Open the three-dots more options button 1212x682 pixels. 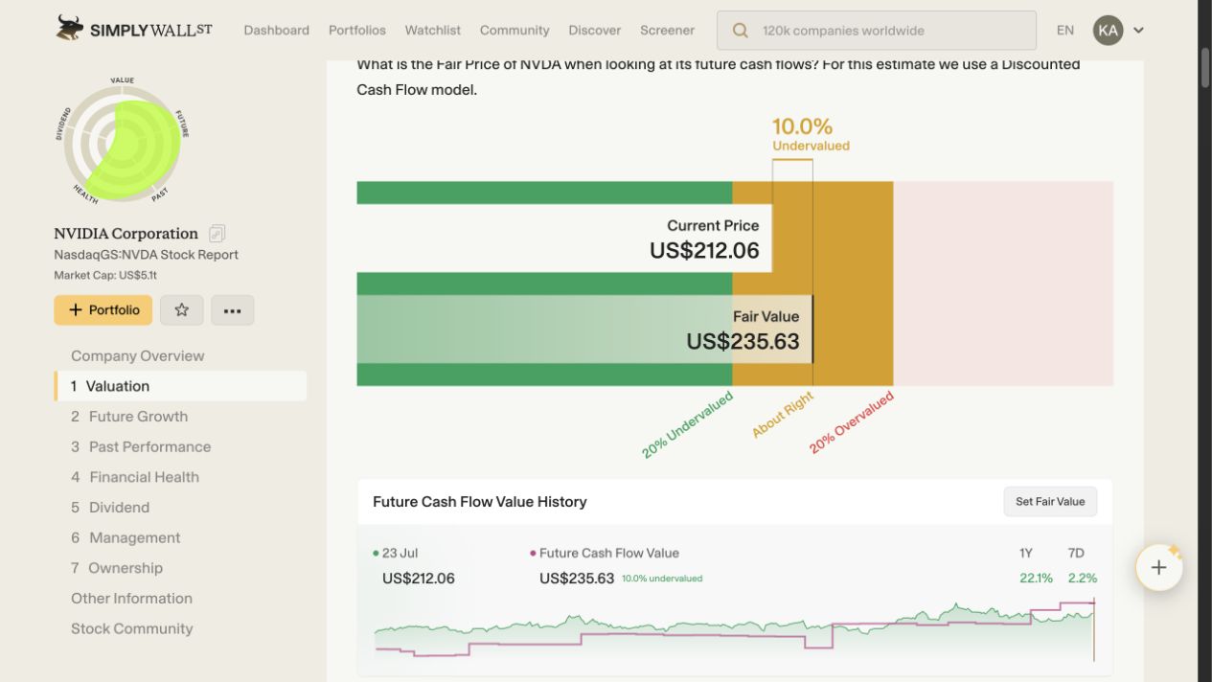click(232, 310)
